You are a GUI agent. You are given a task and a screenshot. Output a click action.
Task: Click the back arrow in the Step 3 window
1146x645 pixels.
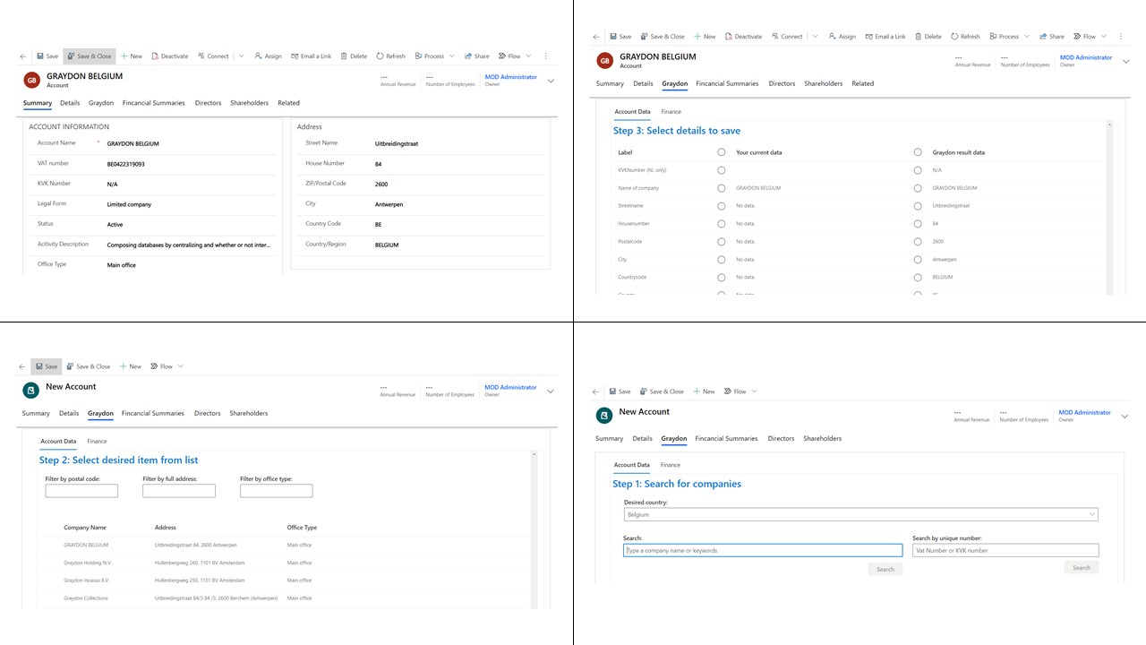[x=596, y=37]
